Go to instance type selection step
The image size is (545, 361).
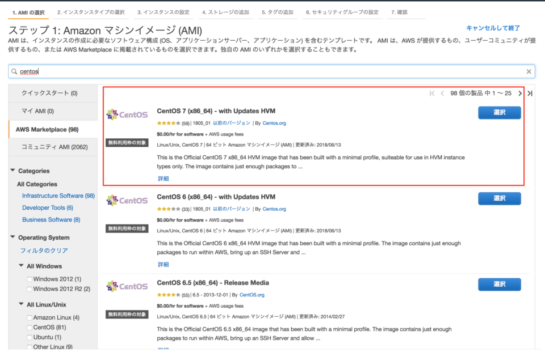[x=91, y=12]
